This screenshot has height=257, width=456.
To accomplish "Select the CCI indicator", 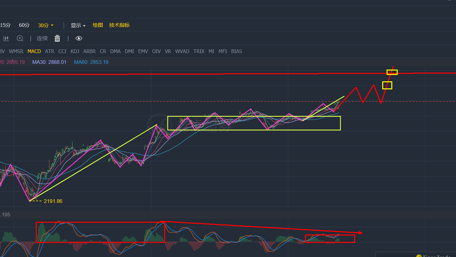I will (x=62, y=51).
